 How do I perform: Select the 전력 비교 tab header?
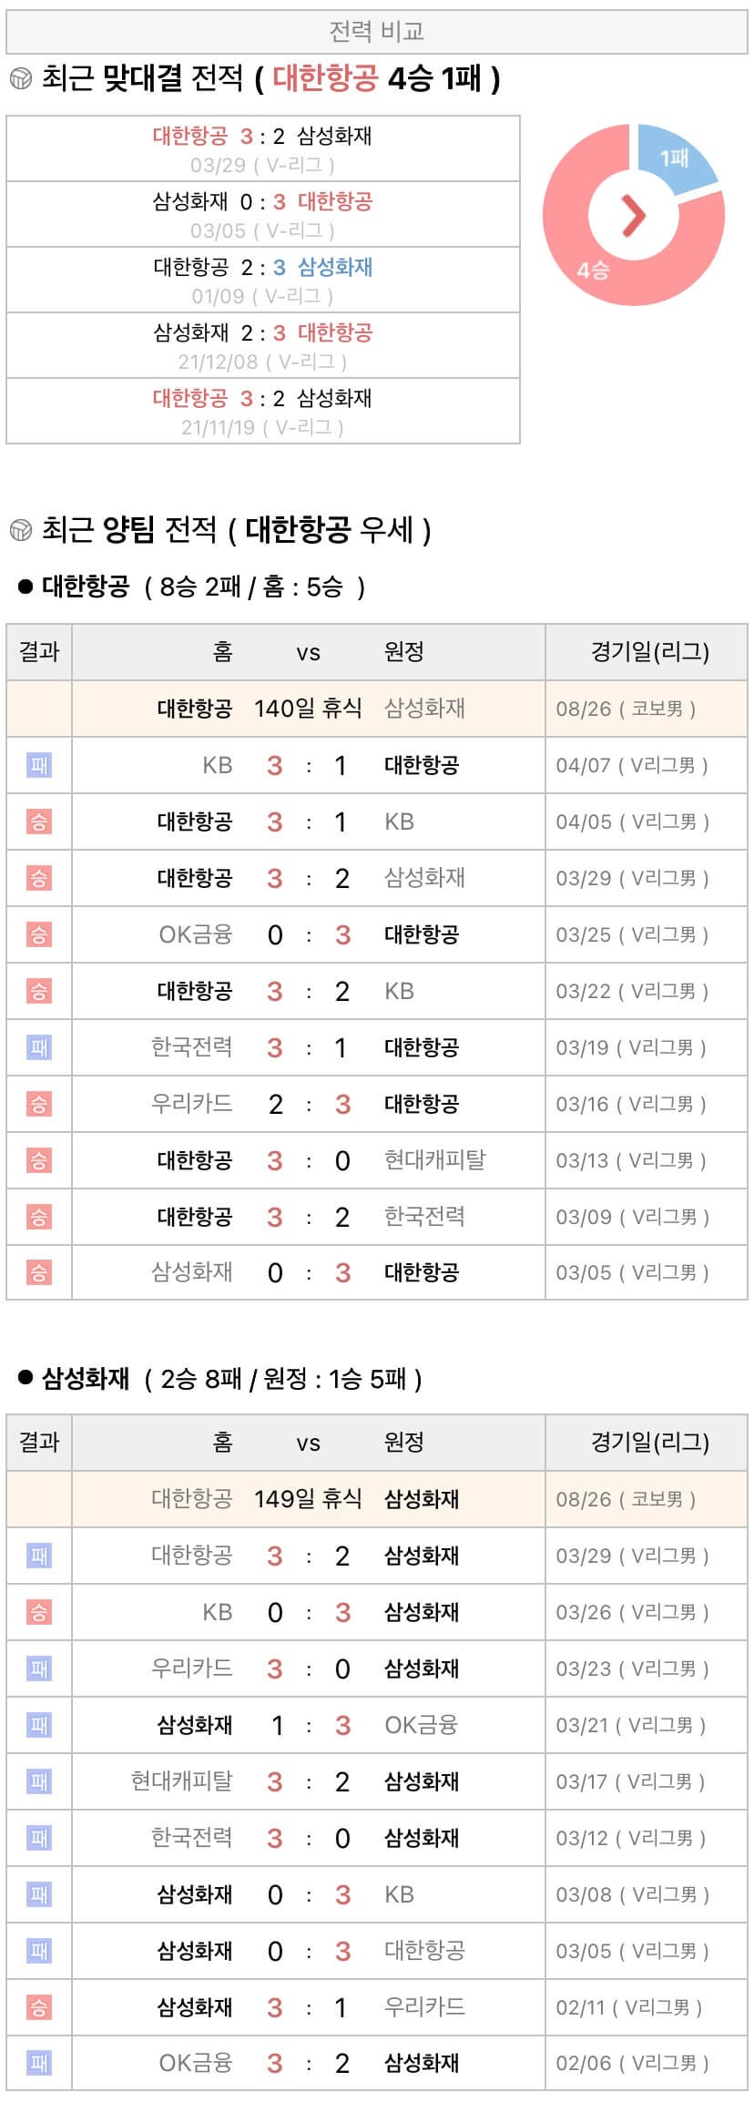[x=377, y=33]
